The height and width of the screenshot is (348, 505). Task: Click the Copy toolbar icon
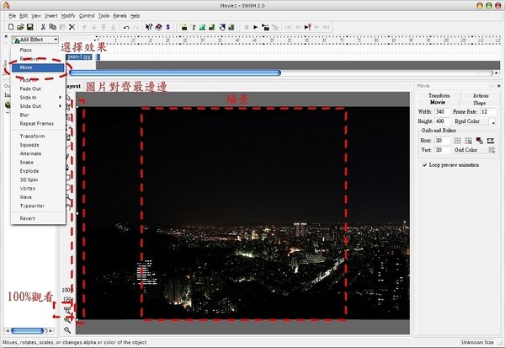pos(52,27)
